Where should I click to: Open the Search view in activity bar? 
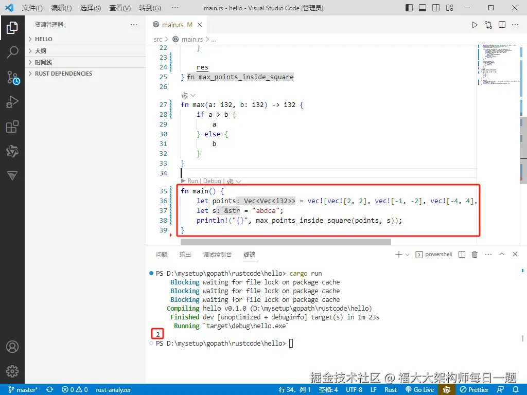click(12, 52)
